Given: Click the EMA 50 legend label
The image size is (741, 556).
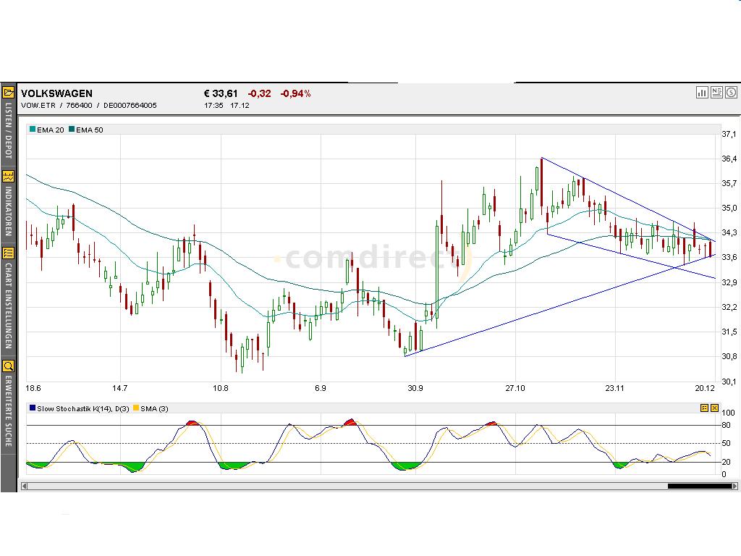Looking at the screenshot, I should [90, 130].
